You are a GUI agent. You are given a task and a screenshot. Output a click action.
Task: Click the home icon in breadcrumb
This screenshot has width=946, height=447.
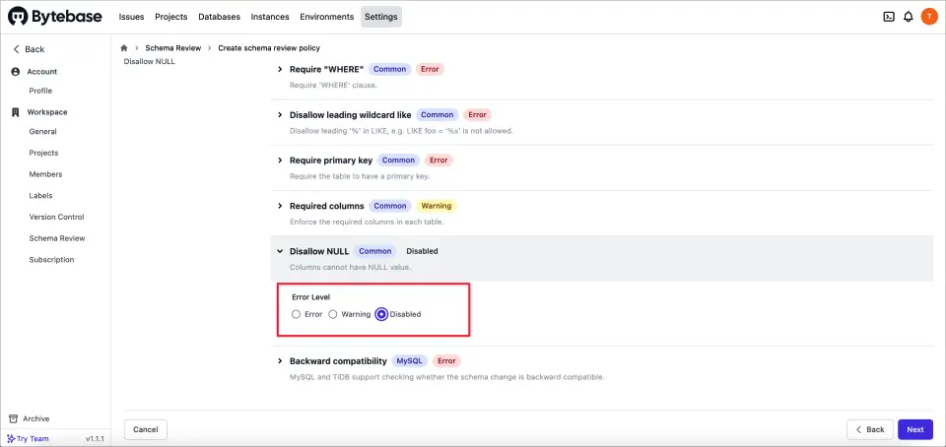[124, 48]
